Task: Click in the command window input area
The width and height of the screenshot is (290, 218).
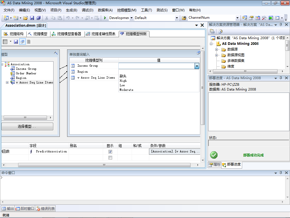Action: [x=142, y=187]
